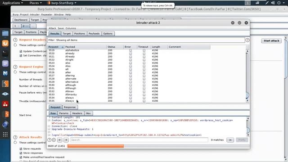Open the power system menu arrow

(283, 3)
